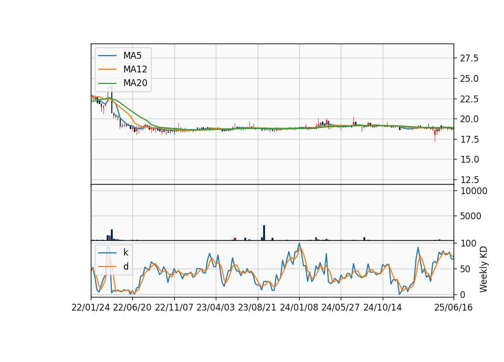
Task: Click the MA20 legend label
Action: pyautogui.click(x=135, y=83)
